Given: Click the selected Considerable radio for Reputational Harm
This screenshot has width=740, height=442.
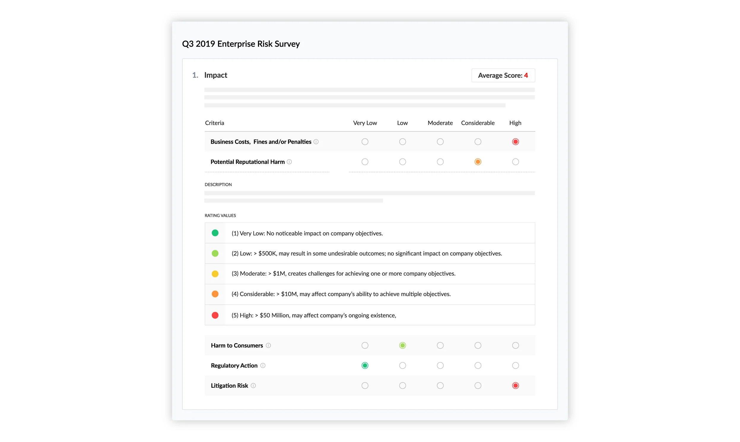Looking at the screenshot, I should coord(478,162).
